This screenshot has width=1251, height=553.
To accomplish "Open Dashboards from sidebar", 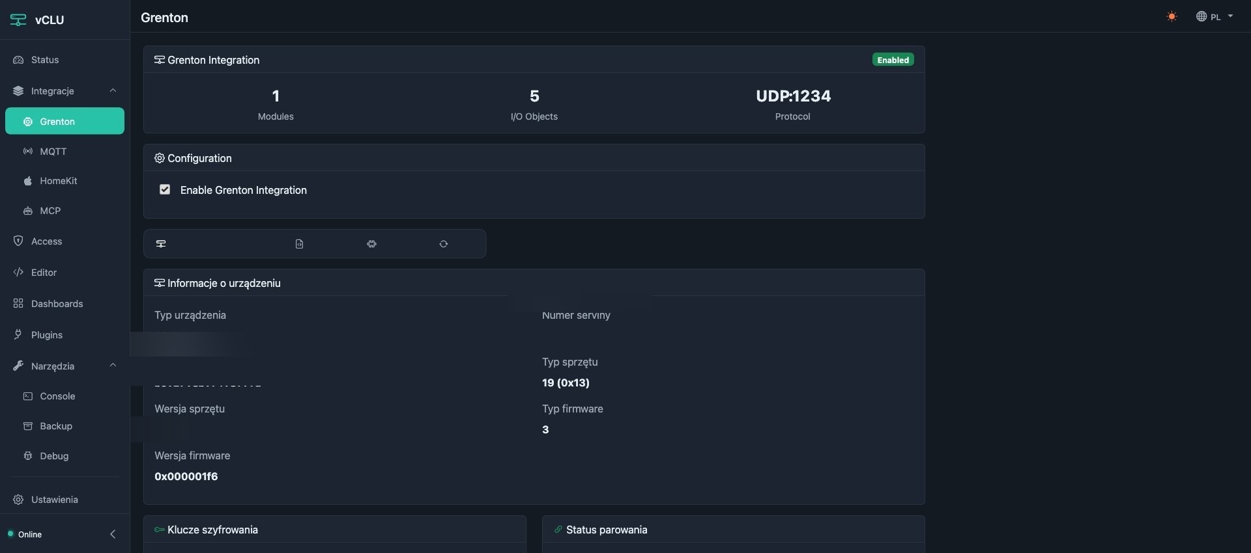I will pyautogui.click(x=65, y=304).
